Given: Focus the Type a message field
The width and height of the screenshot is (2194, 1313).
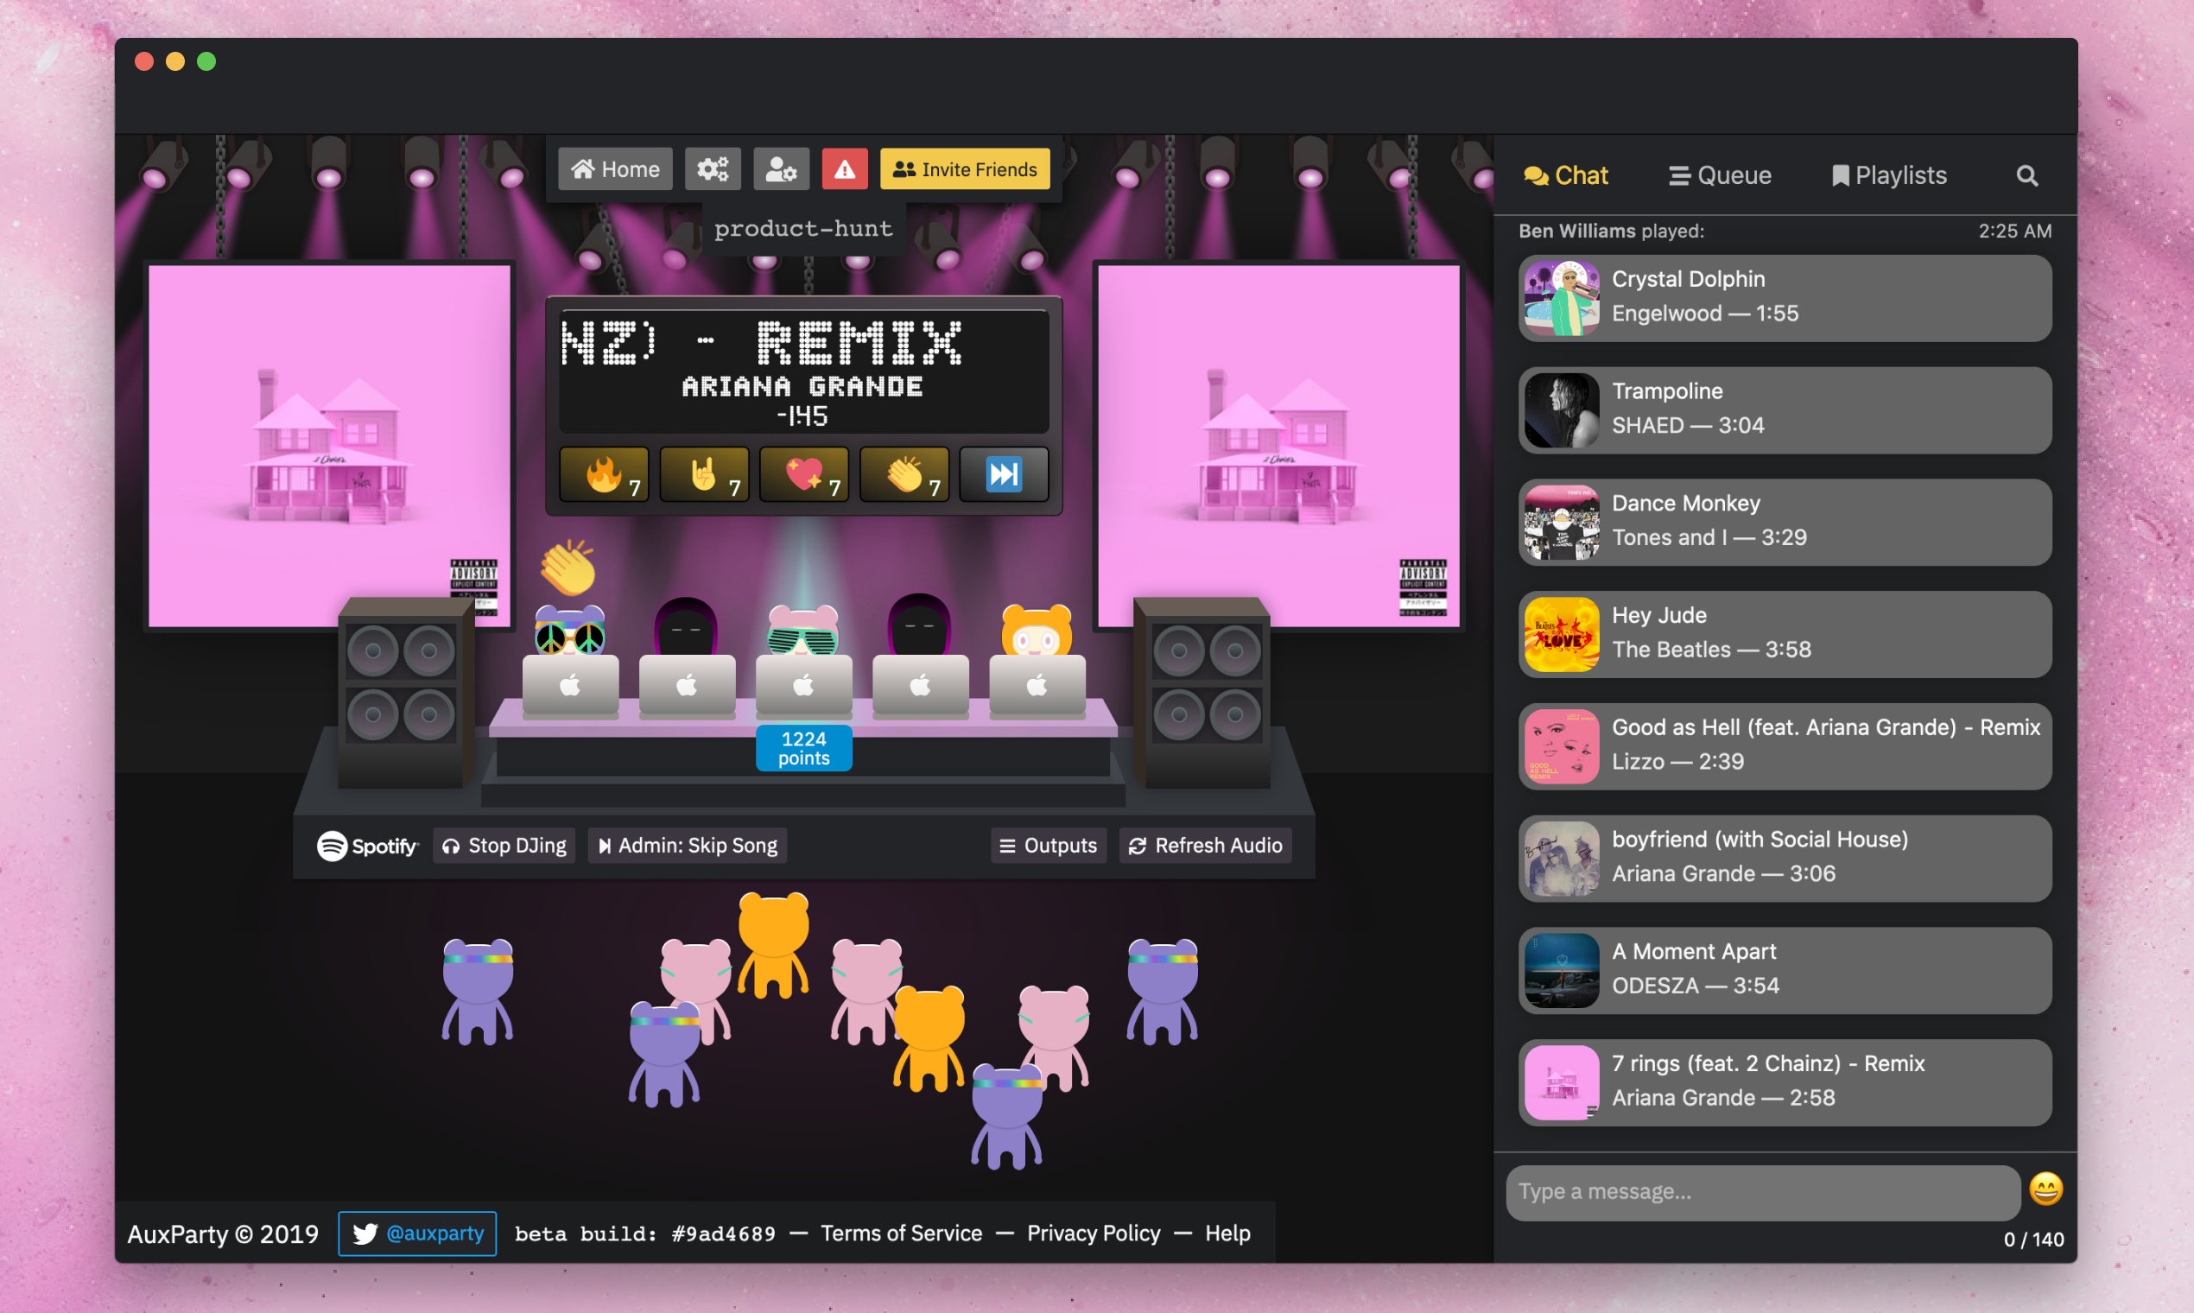Looking at the screenshot, I should coord(1763,1192).
